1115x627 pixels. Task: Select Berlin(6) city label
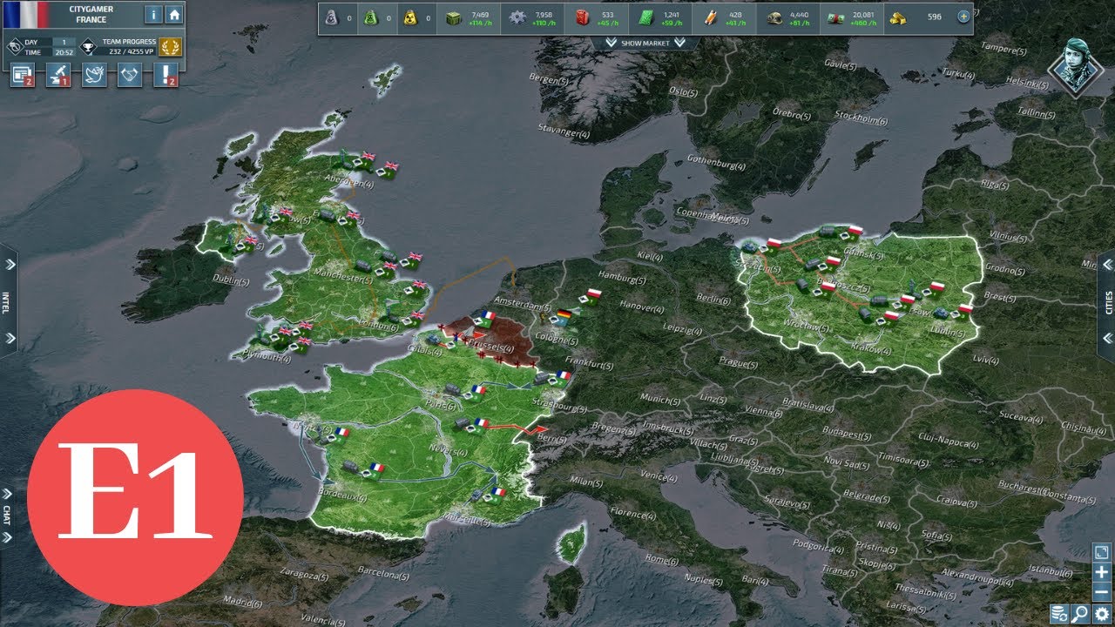point(713,299)
